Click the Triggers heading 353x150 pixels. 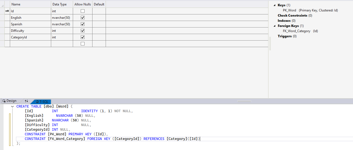pyautogui.click(x=285, y=36)
